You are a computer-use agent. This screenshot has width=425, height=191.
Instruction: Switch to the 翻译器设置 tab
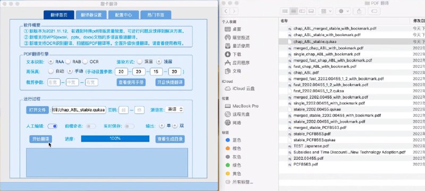[91, 15]
